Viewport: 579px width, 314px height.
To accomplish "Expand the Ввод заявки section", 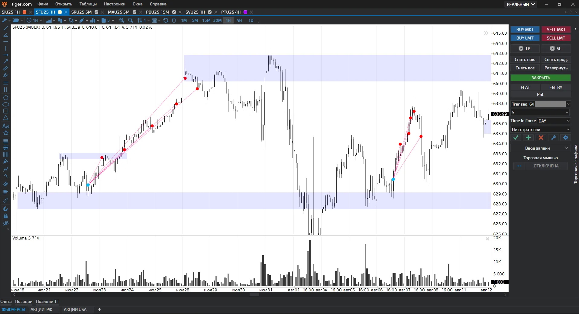I will tap(541, 148).
